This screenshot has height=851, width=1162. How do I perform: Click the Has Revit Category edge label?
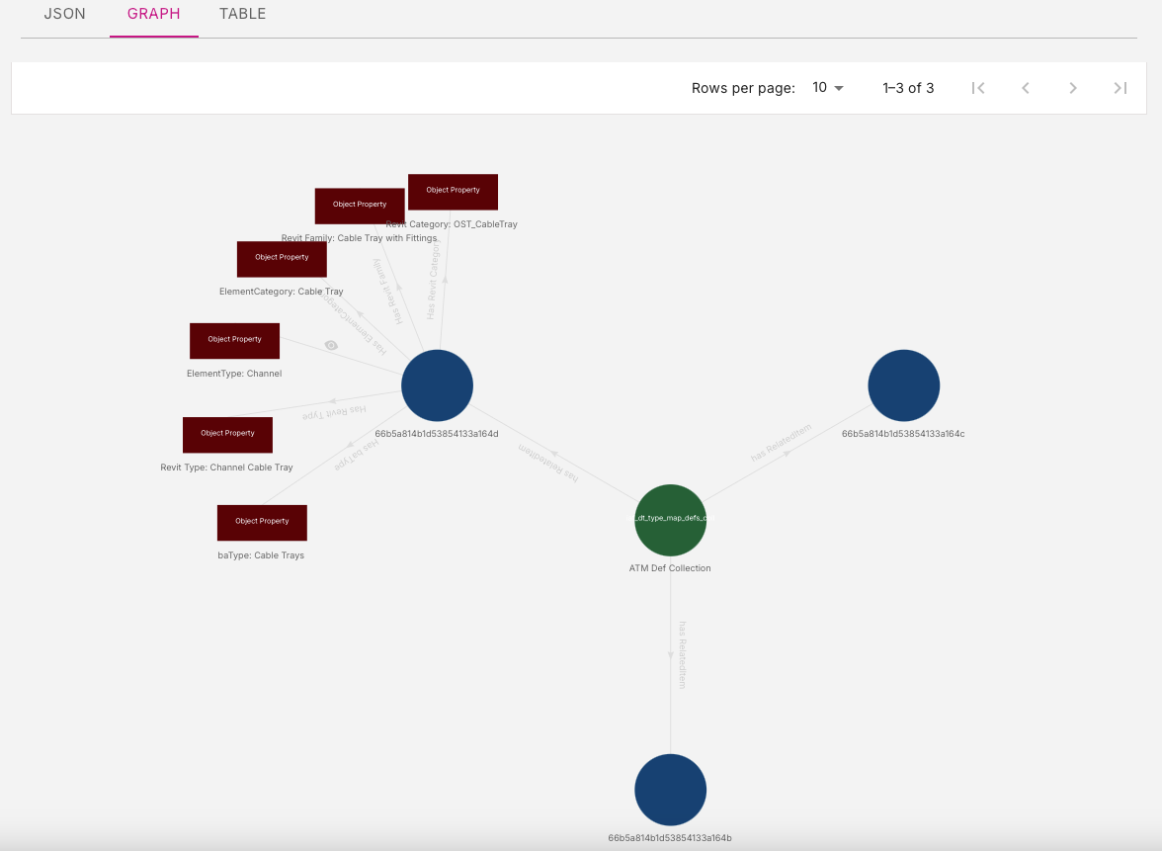(x=433, y=282)
